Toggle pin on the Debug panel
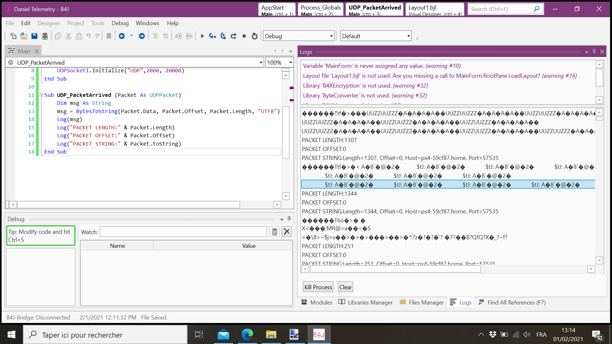 tap(289, 219)
